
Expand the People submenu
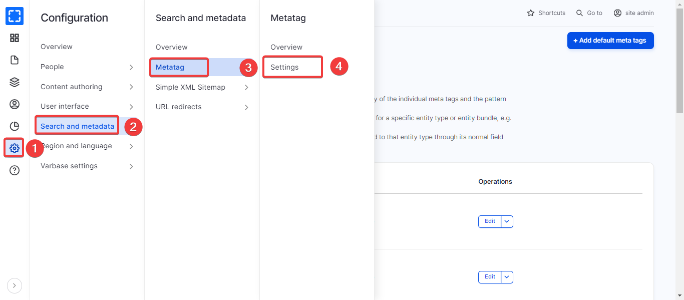point(131,67)
